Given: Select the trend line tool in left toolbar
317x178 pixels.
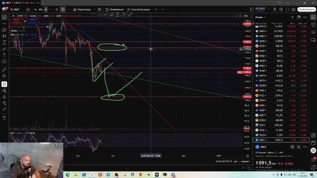Looking at the screenshot, I should pos(4,24).
